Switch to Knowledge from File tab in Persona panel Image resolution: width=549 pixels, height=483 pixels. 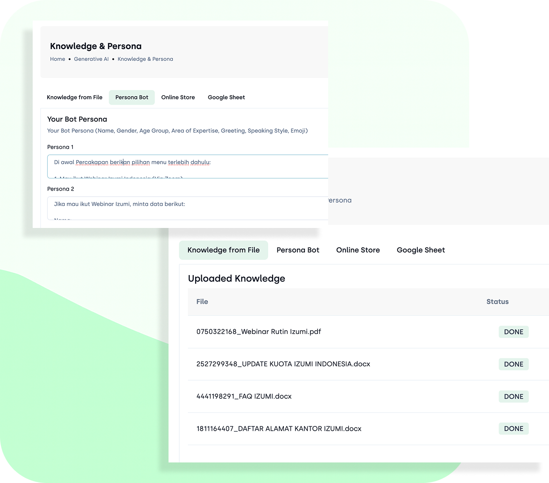(74, 97)
